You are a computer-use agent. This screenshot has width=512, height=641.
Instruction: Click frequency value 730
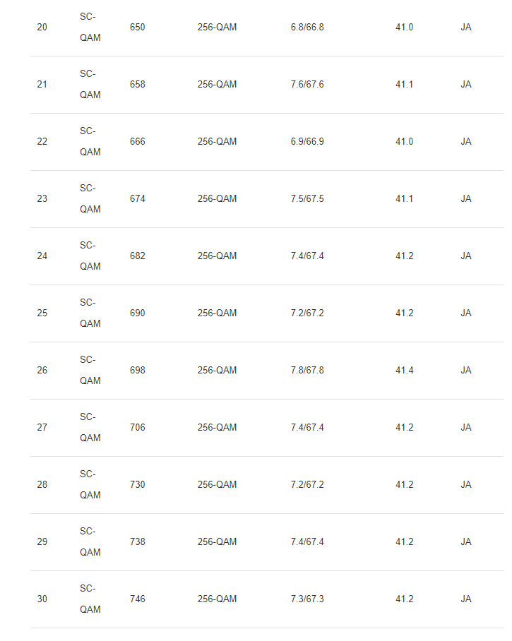[138, 485]
